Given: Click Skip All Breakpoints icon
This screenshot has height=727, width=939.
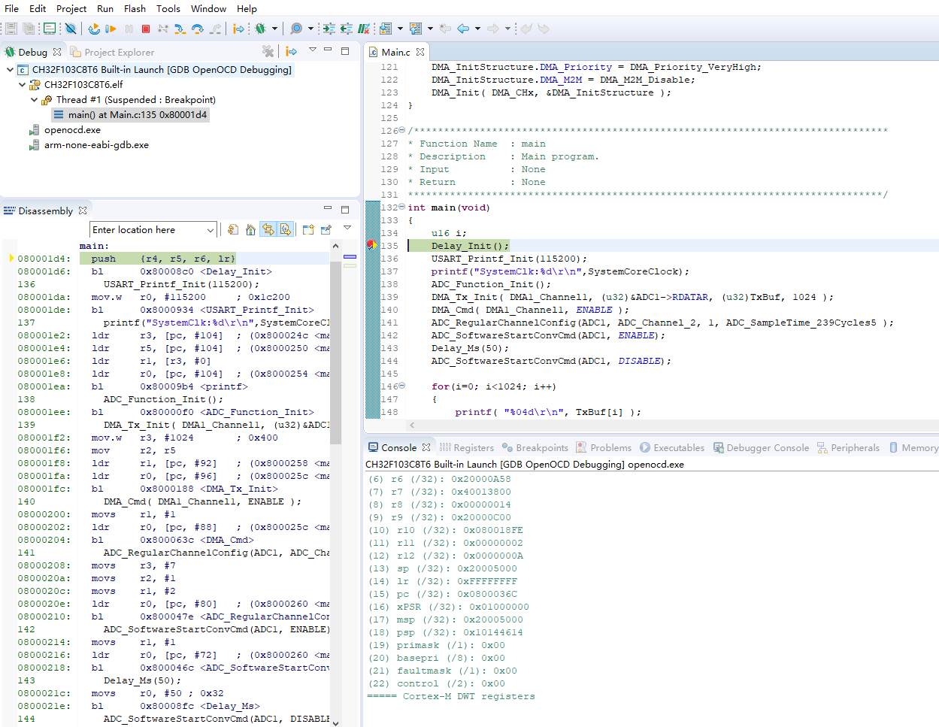Looking at the screenshot, I should pyautogui.click(x=71, y=29).
